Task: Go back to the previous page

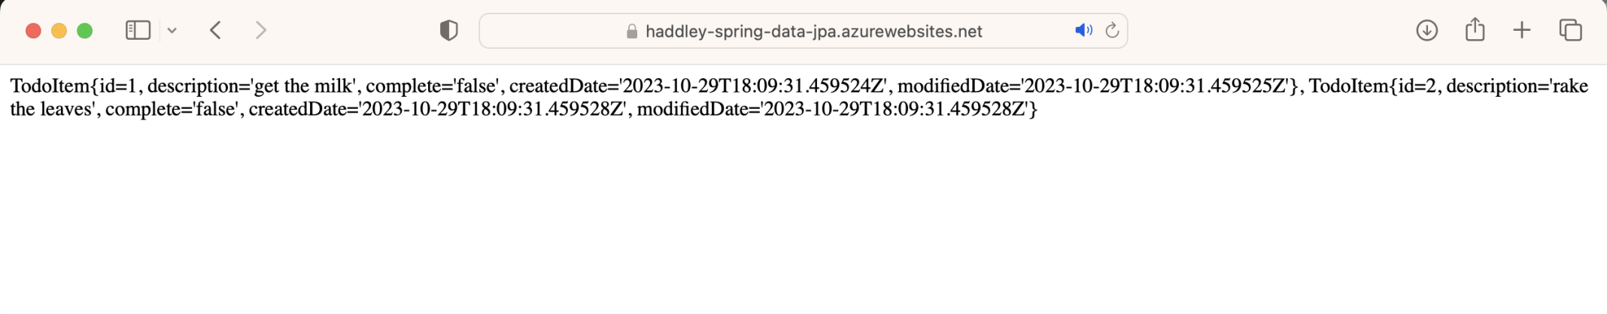Action: point(216,31)
